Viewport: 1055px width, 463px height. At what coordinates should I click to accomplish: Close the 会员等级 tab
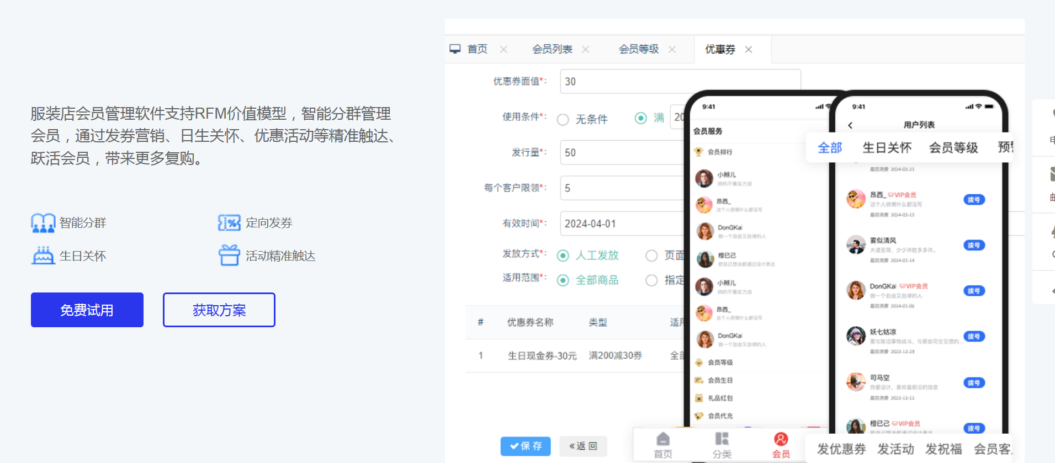coord(672,49)
